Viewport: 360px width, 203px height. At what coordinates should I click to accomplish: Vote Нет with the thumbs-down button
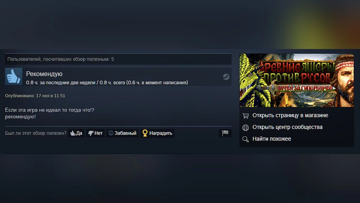(95, 133)
